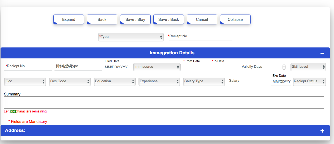Image resolution: width=334 pixels, height=144 pixels.
Task: Click the Collapse button
Action: click(x=235, y=19)
